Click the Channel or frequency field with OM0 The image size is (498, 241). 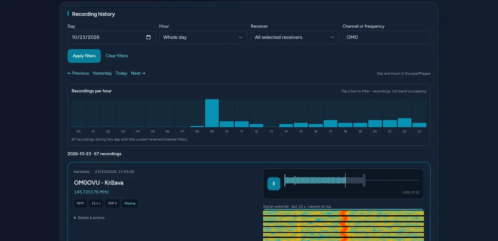click(x=387, y=37)
